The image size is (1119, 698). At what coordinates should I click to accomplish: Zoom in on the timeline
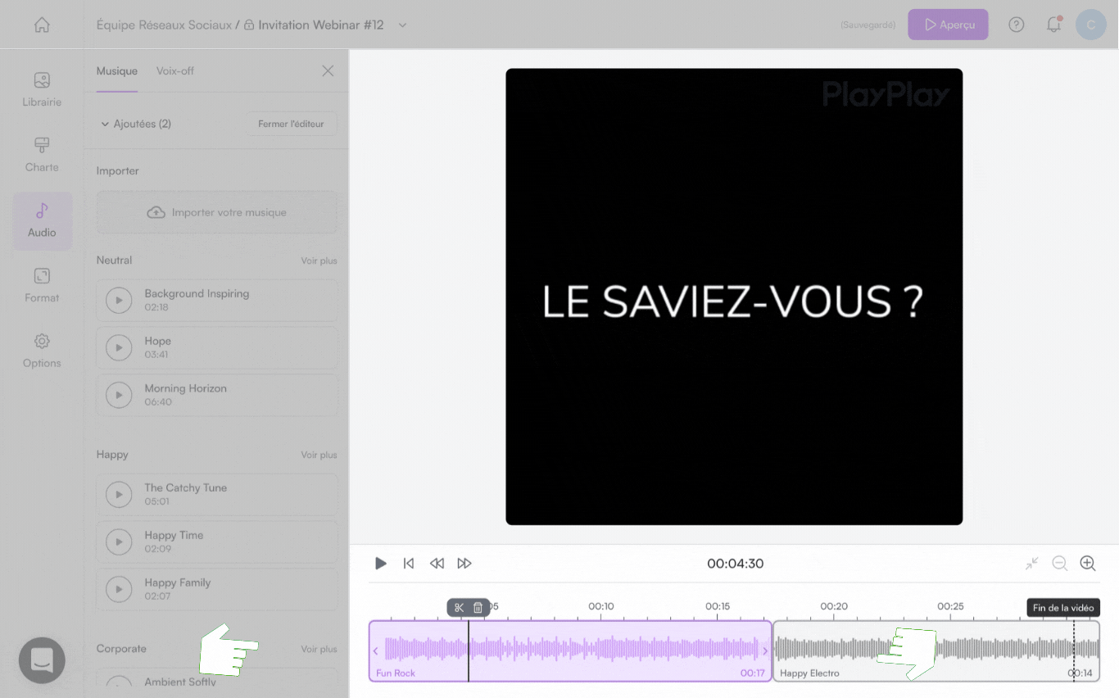click(1088, 564)
